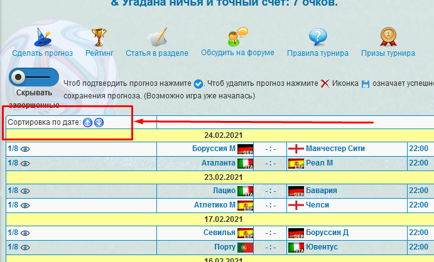Viewport: 434px width, 262px height.
Task: Click Spanish flag beside Реал М
Action: [x=296, y=164]
